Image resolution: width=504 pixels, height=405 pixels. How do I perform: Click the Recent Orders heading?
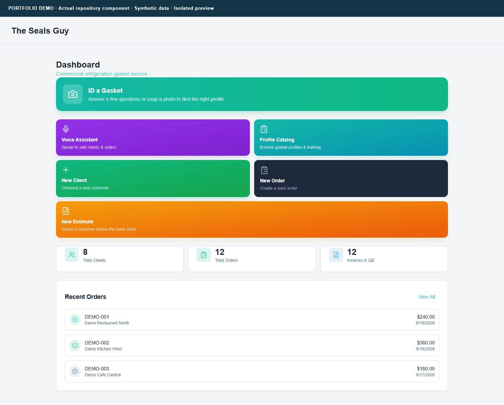click(85, 297)
